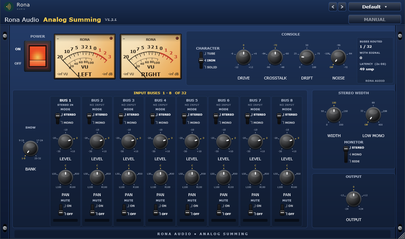Toggle BUS 4 MODE stereo/mono switch
Viewport: 405px width, 239px height.
click(152, 118)
